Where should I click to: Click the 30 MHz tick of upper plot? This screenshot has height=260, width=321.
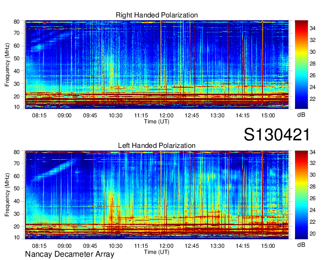tap(17, 84)
